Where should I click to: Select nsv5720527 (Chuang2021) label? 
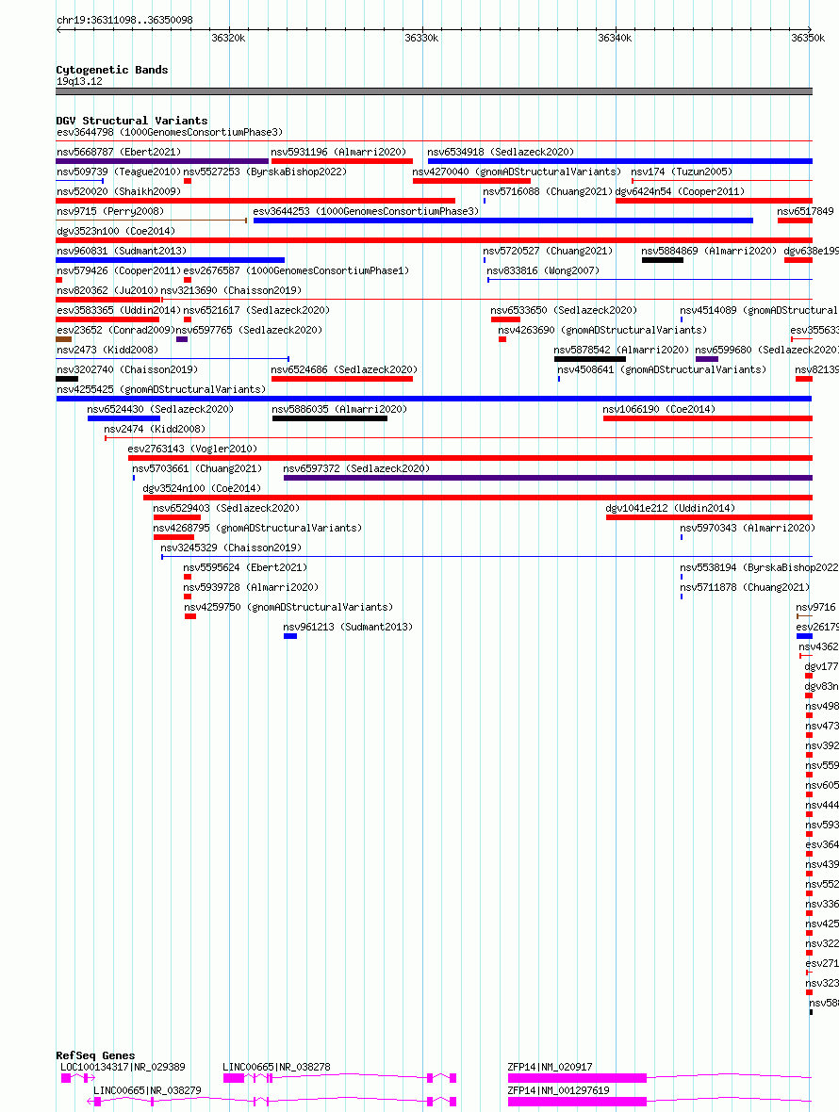(x=548, y=251)
